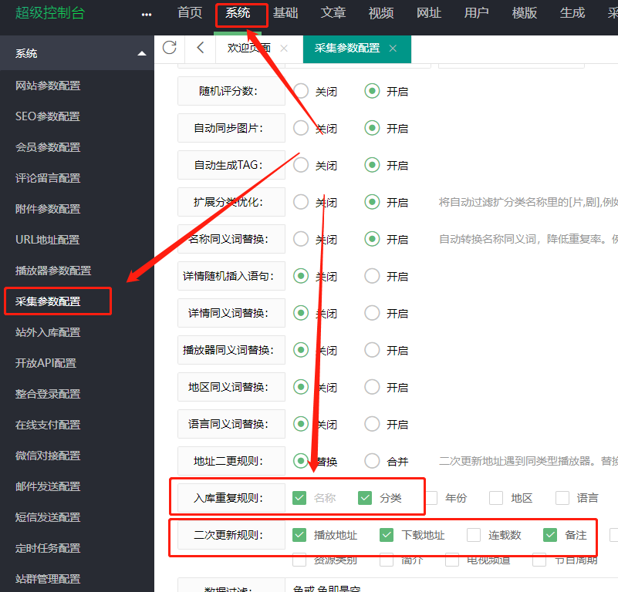
Task: Open the 首页 top menu
Action: pyautogui.click(x=189, y=13)
